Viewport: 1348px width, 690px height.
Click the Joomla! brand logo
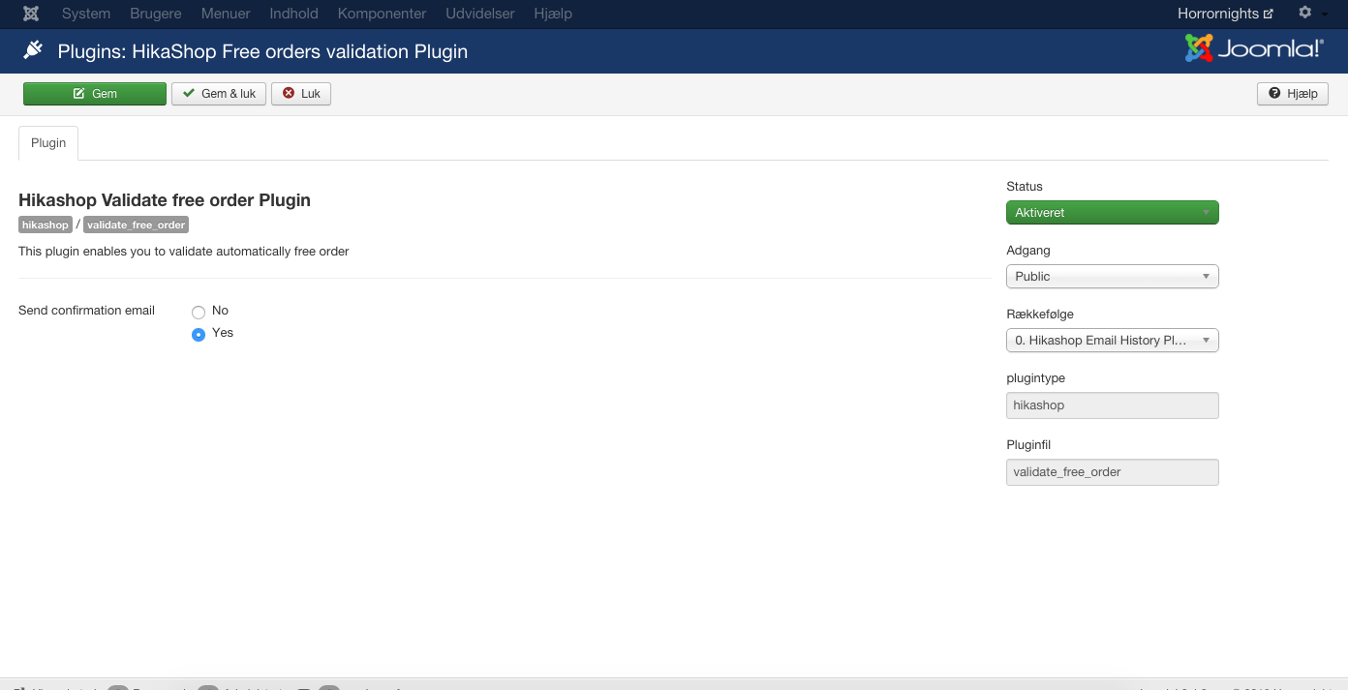[x=1254, y=48]
